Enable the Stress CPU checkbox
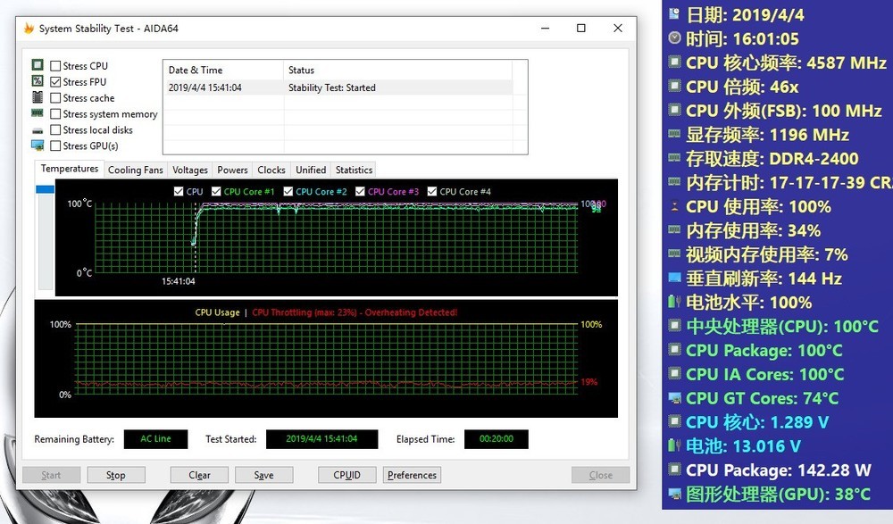The height and width of the screenshot is (524, 893). 55,65
